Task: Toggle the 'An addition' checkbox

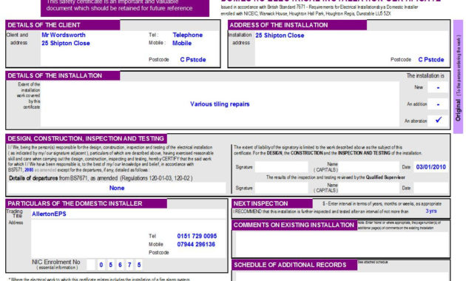Action: pyautogui.click(x=438, y=104)
